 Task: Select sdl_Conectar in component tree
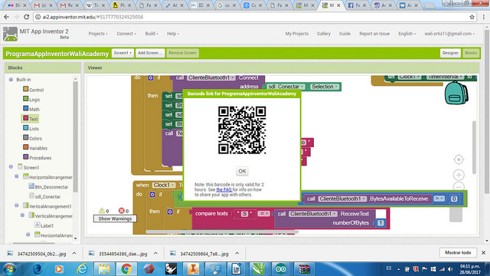pyautogui.click(x=44, y=196)
